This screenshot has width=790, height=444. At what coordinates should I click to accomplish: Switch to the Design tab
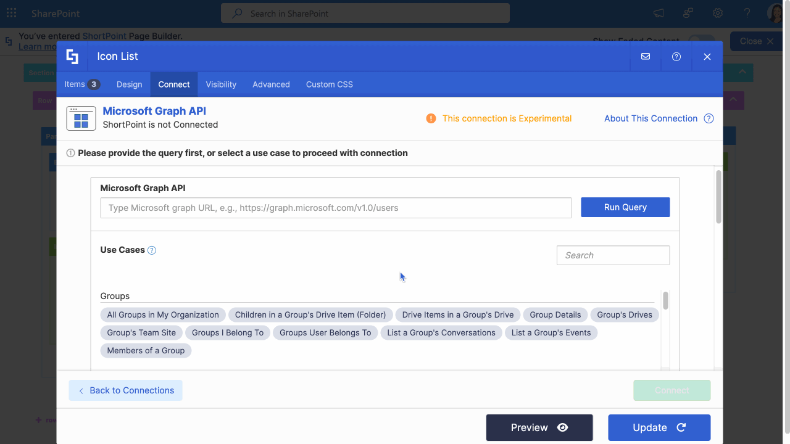[x=130, y=84]
